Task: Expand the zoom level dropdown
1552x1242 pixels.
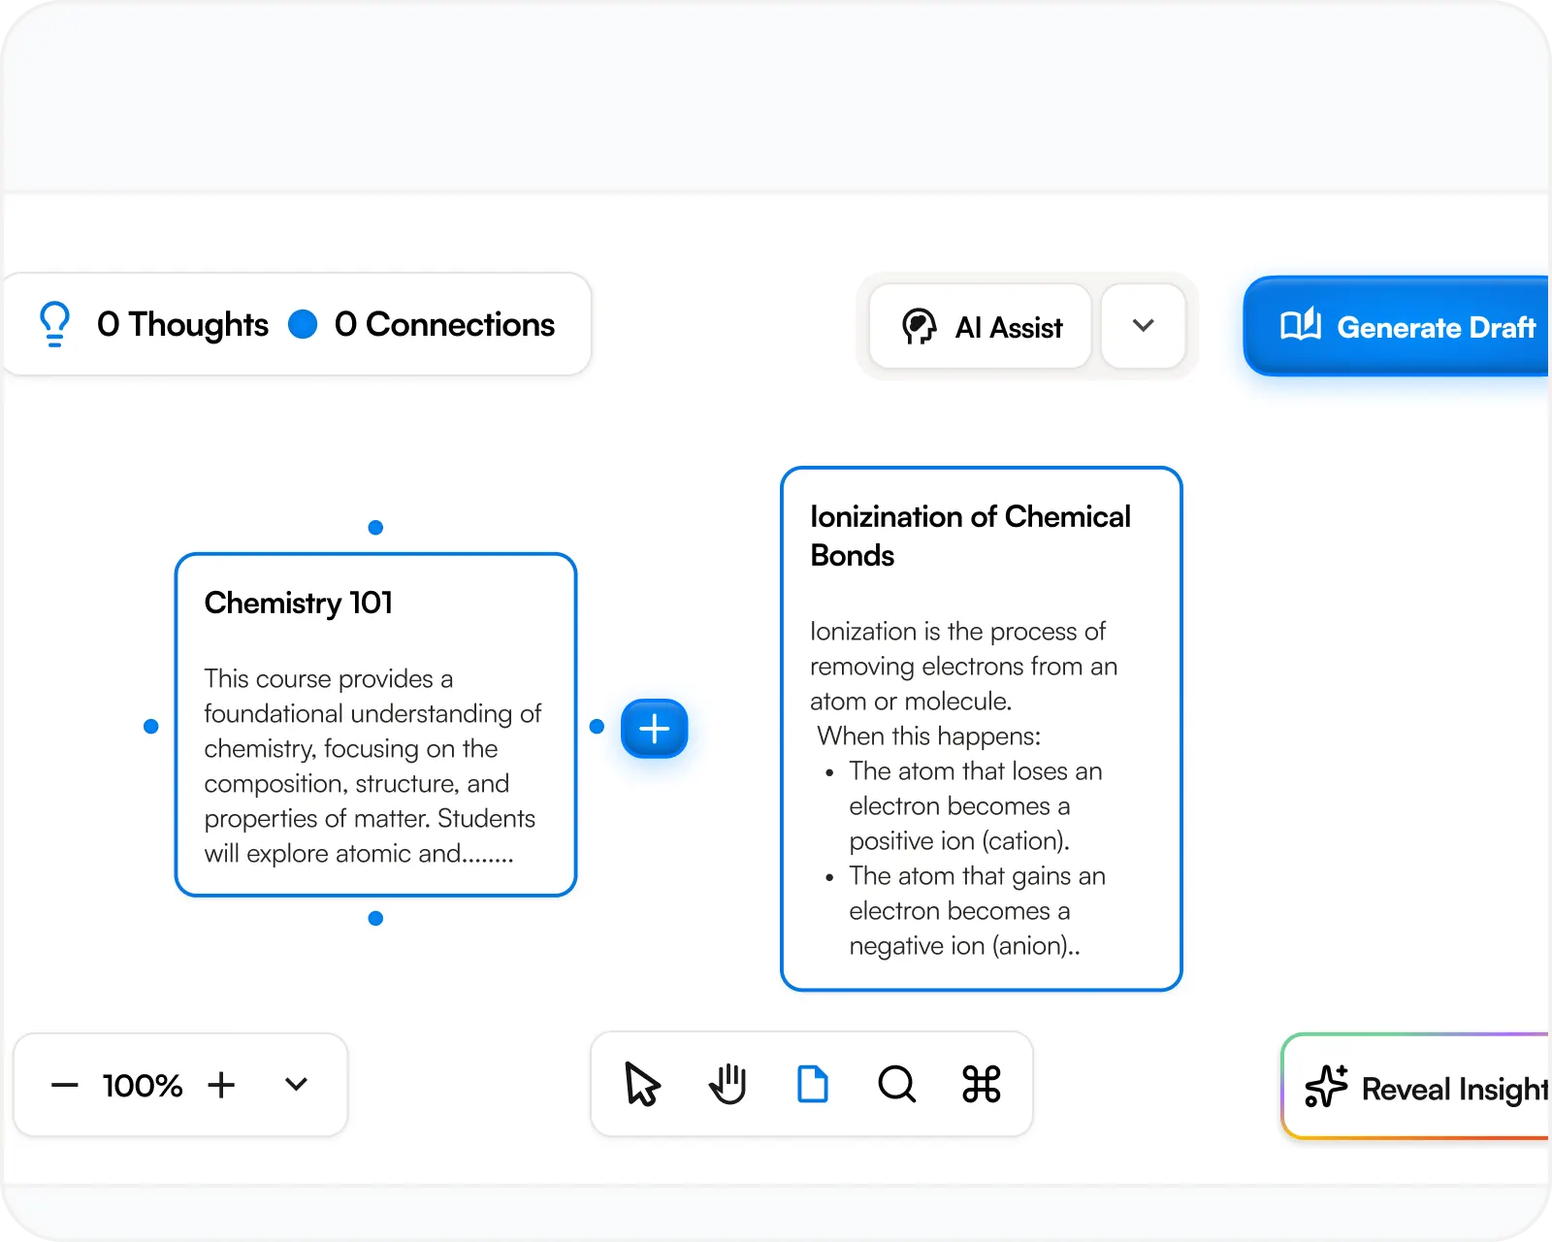Action: point(297,1085)
